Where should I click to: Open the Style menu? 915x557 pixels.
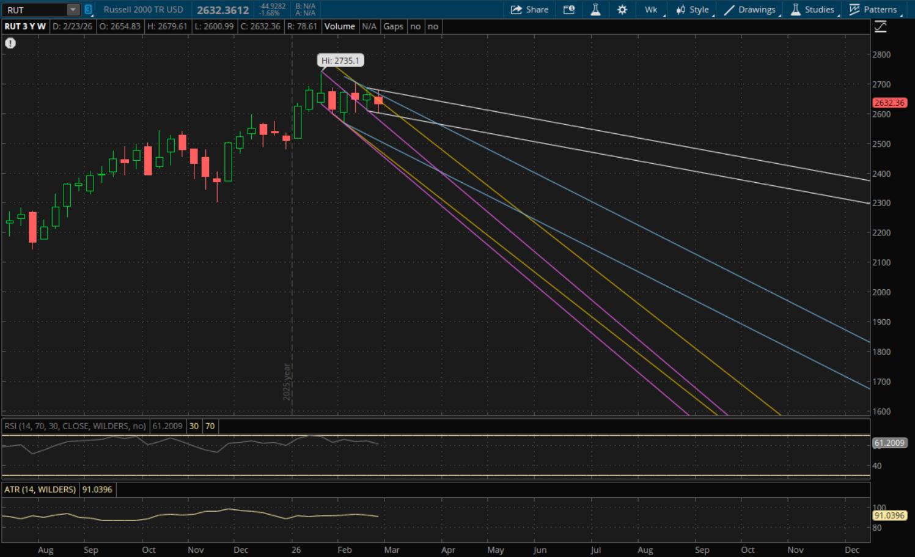point(693,10)
